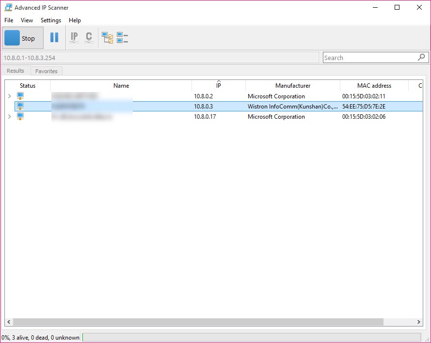Click the IP toolbar icon
Screen dimensions: 431x343
[74, 38]
